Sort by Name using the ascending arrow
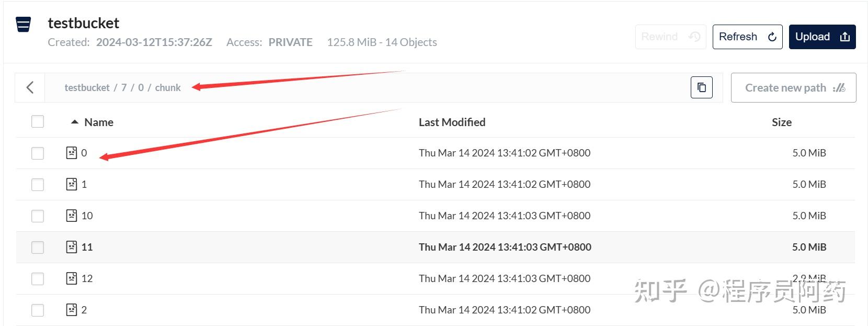 (75, 122)
